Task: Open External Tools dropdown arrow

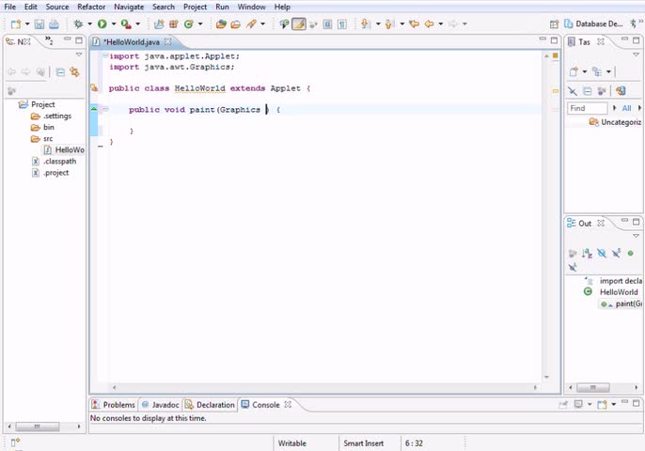Action: [138, 24]
